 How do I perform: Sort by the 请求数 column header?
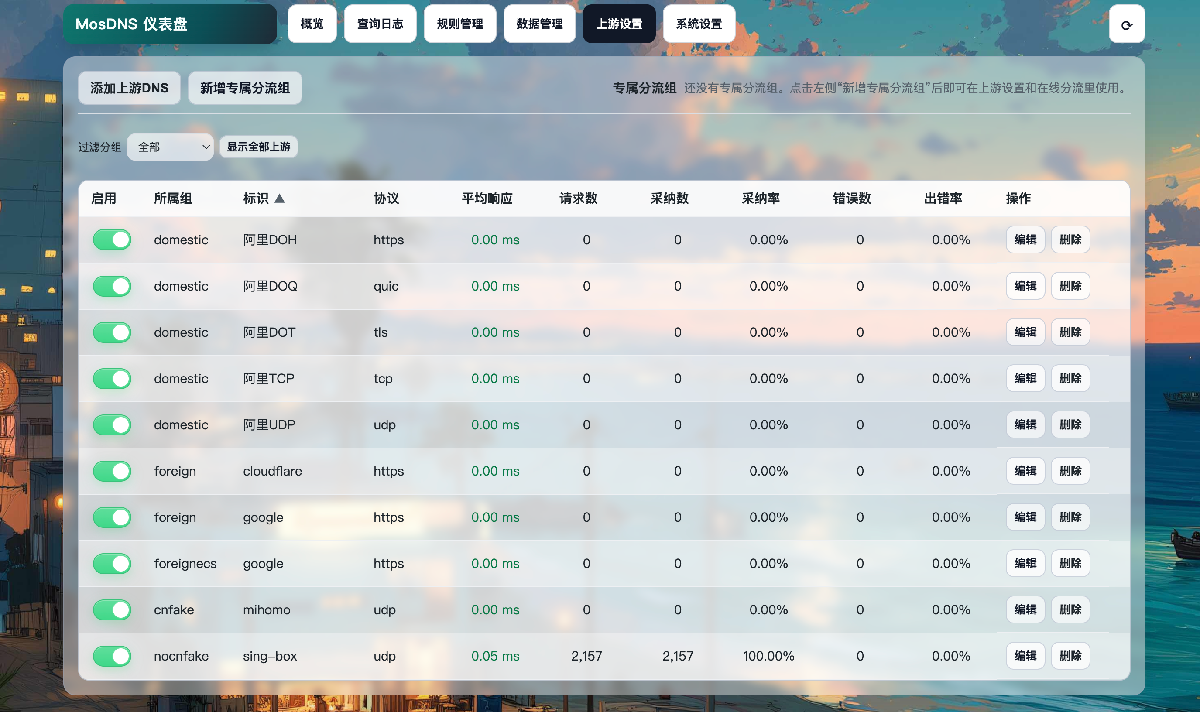(578, 199)
